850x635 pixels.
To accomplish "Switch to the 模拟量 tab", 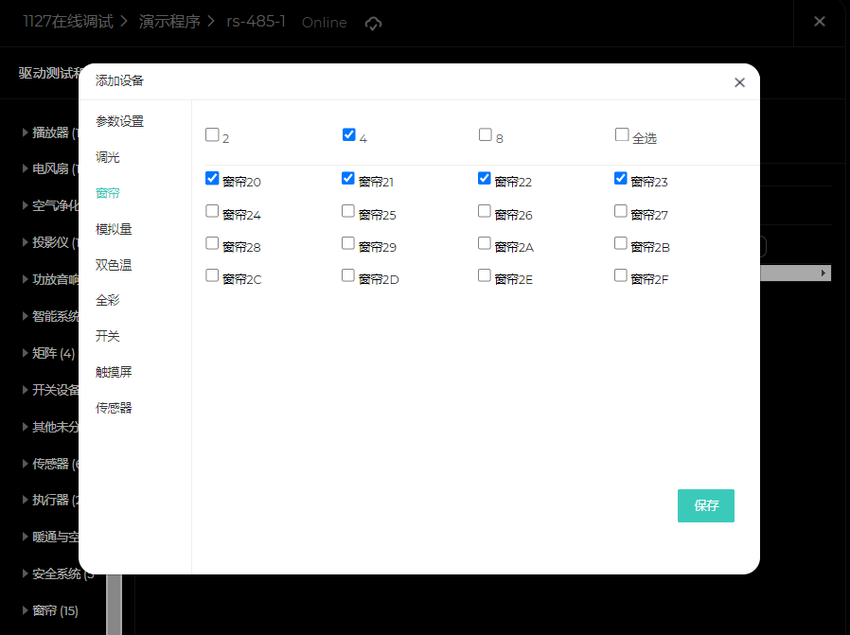I will (114, 229).
